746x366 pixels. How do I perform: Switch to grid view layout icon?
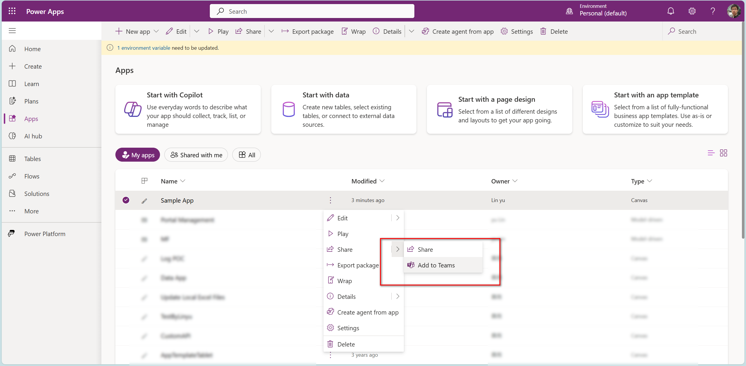[x=723, y=153]
